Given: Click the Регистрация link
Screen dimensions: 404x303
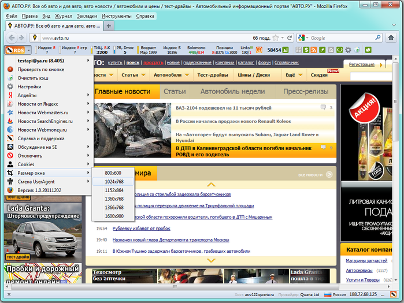Looking at the screenshot, I should [361, 64].
